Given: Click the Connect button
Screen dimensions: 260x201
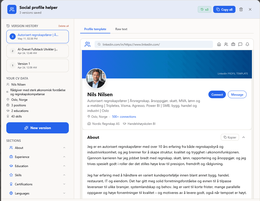Looking at the screenshot, I should pyautogui.click(x=217, y=94).
